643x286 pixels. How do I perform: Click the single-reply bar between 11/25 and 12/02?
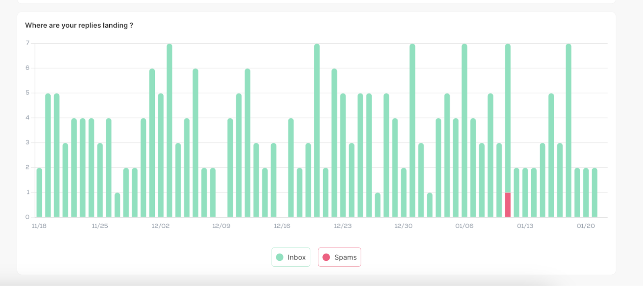point(117,205)
